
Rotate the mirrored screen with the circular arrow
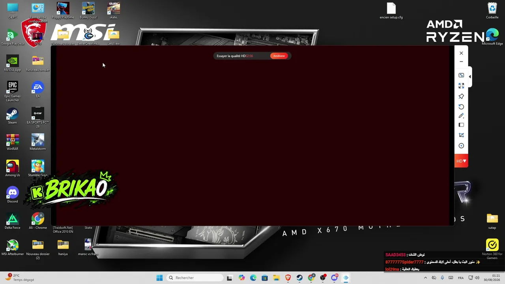tap(461, 106)
